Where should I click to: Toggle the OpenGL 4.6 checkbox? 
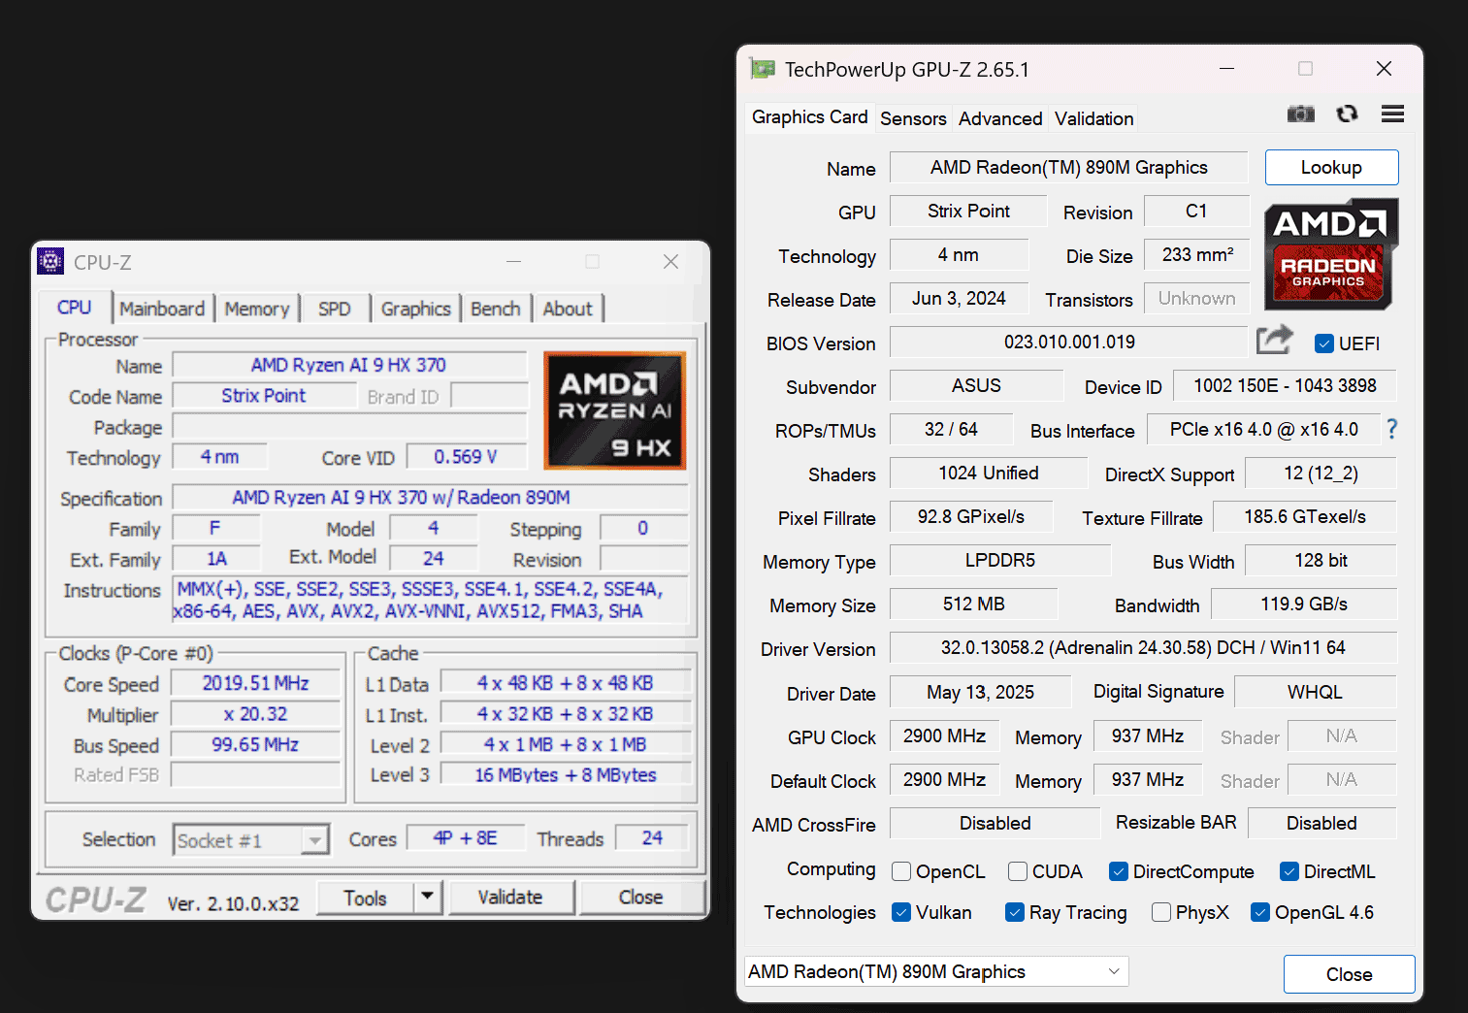(x=1260, y=912)
